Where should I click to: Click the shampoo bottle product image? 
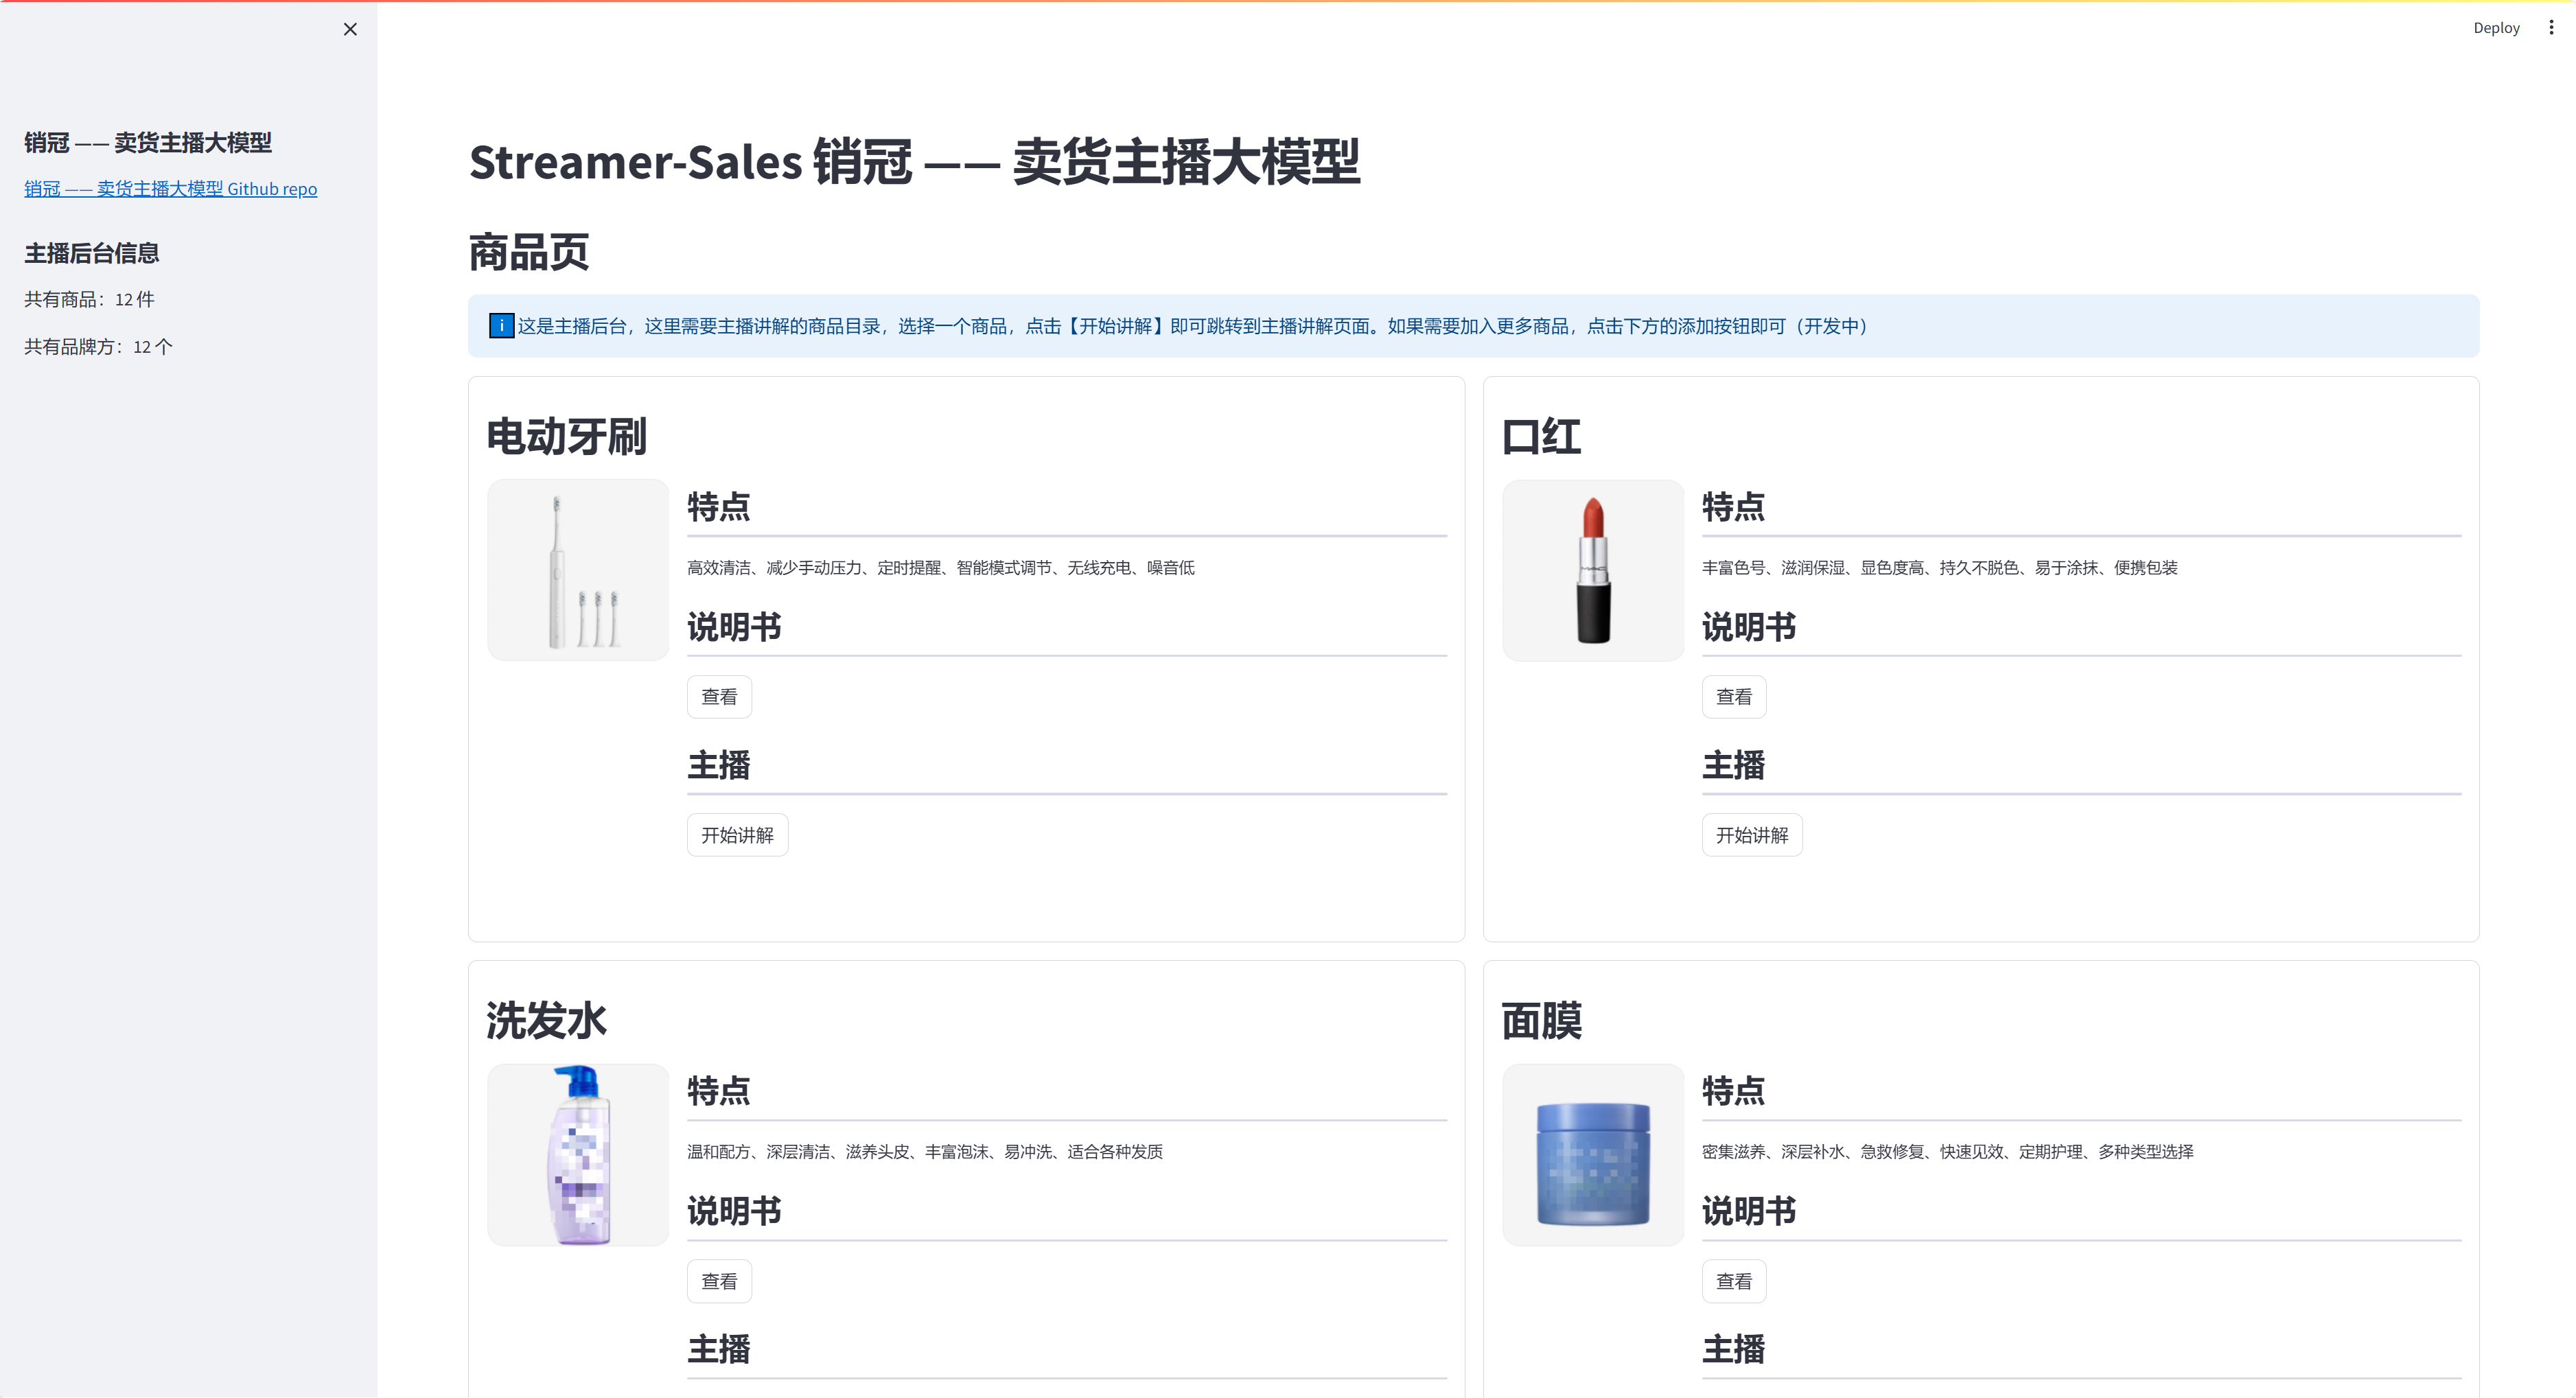pyautogui.click(x=578, y=1155)
